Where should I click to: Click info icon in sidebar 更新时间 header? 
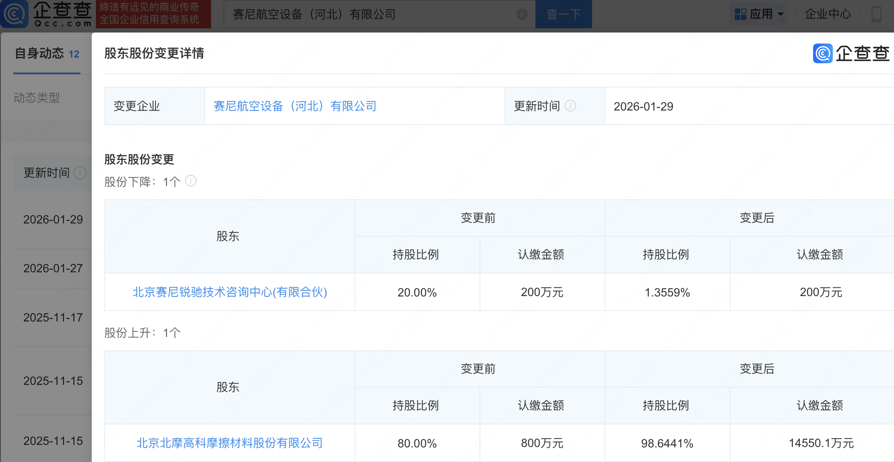(80, 173)
